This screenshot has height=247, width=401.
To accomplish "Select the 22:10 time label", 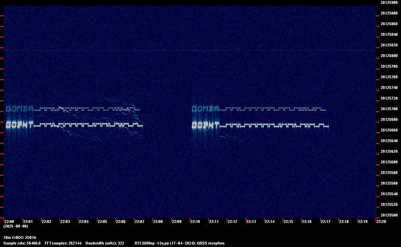I will [195, 221].
